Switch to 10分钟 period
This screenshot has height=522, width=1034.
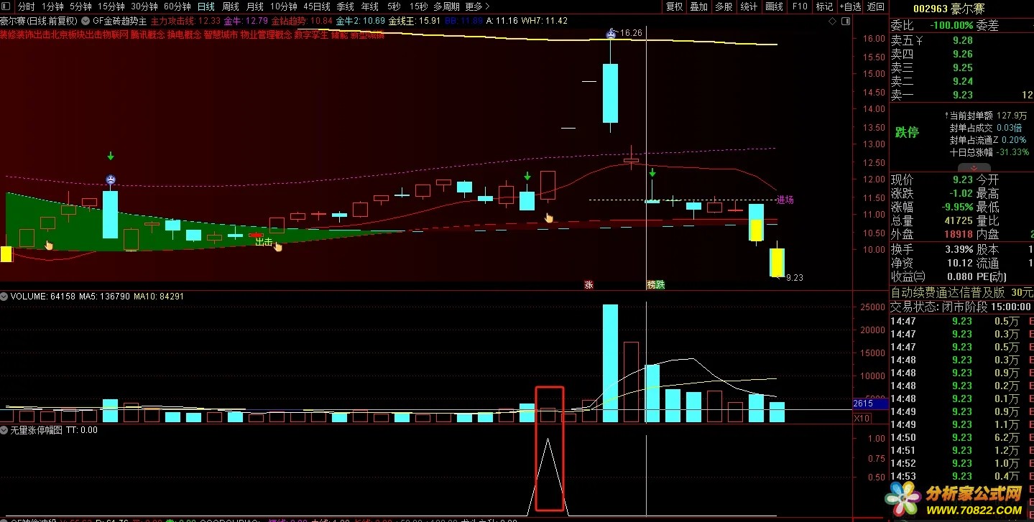click(x=284, y=6)
